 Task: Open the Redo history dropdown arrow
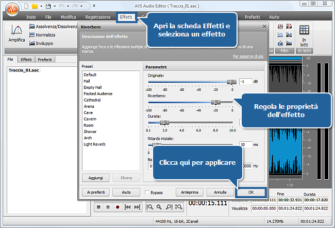click(81, 6)
